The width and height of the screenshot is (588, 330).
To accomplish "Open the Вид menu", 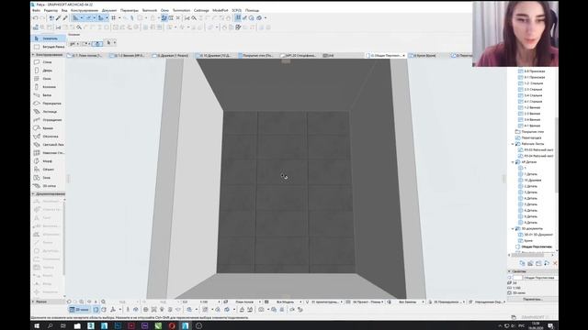I will [x=64, y=10].
